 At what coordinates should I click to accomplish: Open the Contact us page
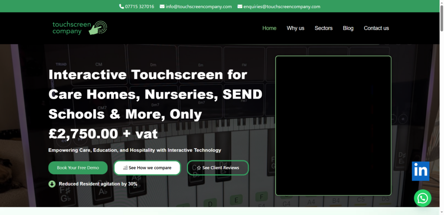pos(376,28)
